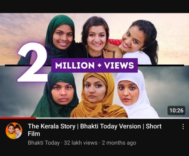Click the Bhakti Today channel name text
The width and height of the screenshot is (189, 156).
[44, 143]
